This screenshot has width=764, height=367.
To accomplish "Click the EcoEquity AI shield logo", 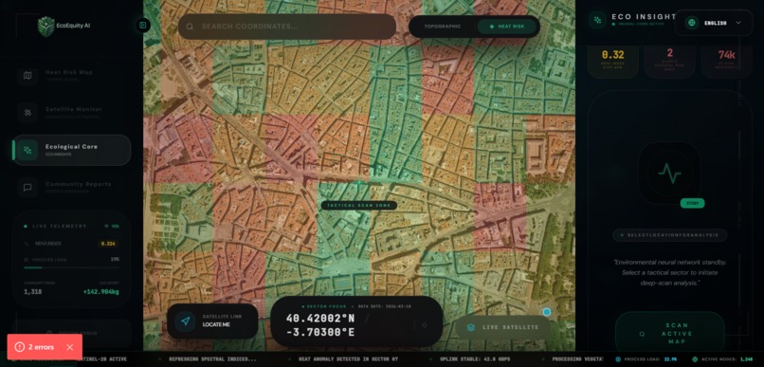I will 45,27.
